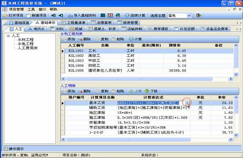Click 删除 in the 人工明细 toolbar

(84, 91)
